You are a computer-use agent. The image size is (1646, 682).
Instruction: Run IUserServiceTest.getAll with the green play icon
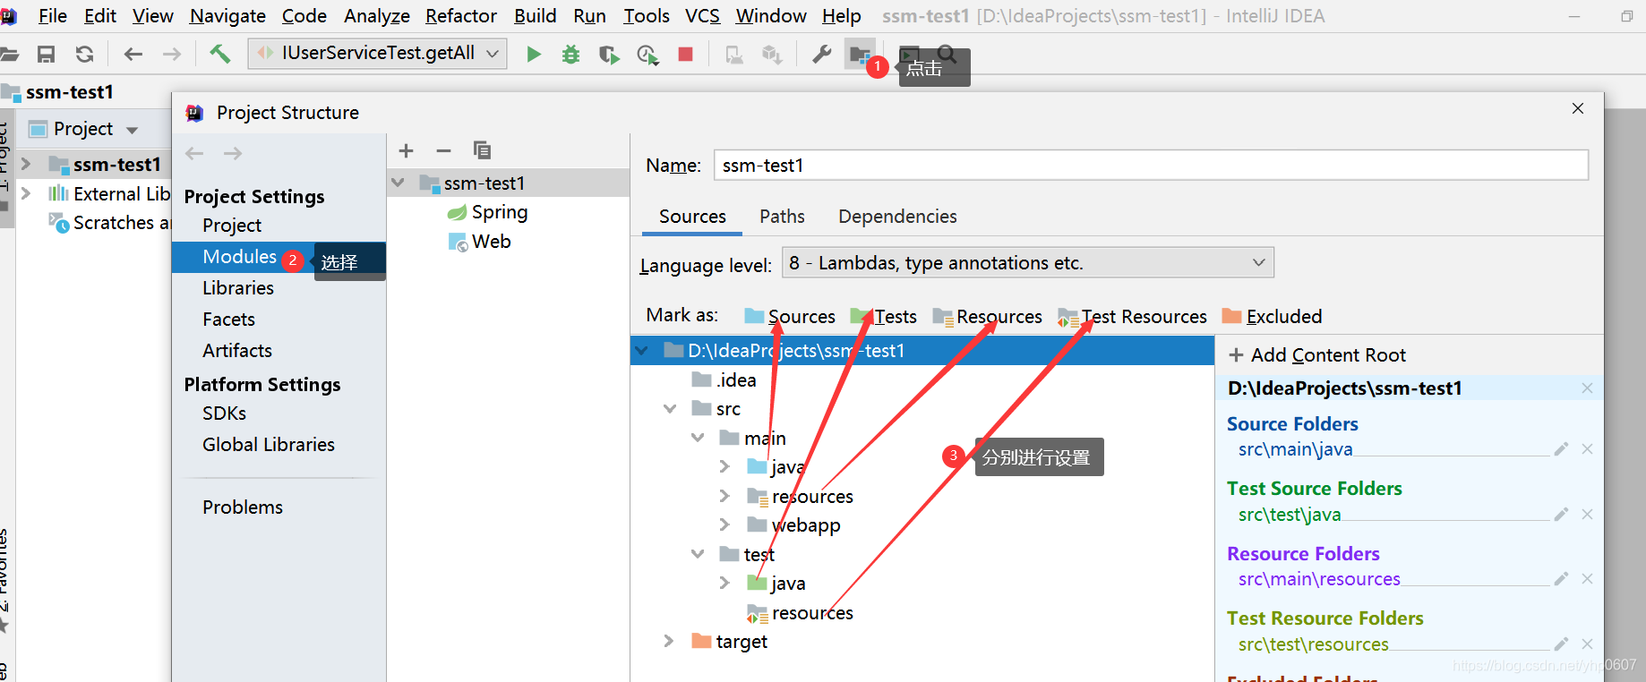click(x=534, y=55)
